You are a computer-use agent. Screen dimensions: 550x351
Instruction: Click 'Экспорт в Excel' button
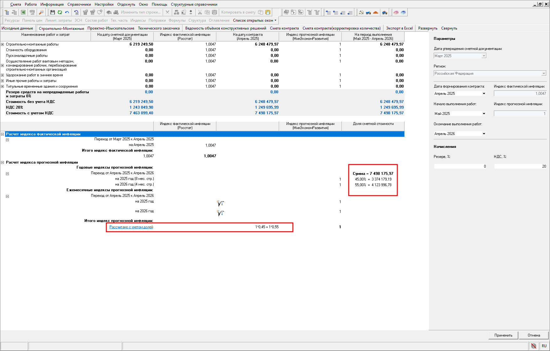tap(399, 28)
